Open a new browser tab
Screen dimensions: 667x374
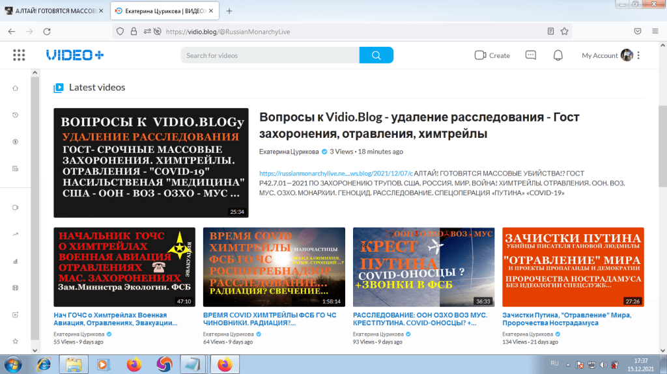click(x=229, y=11)
